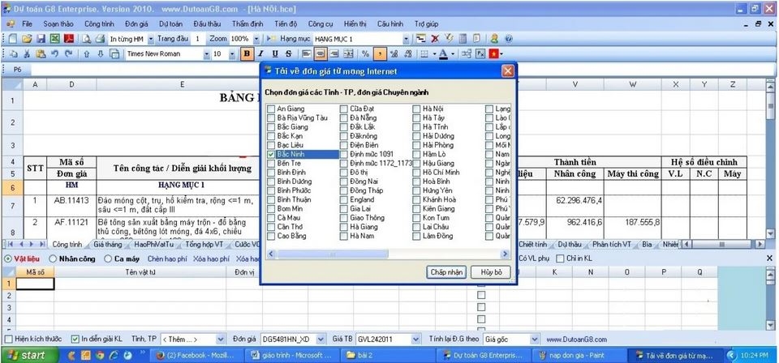Screen dimensions: 779x363
Task: Open the Công trình menu
Action: pos(99,23)
